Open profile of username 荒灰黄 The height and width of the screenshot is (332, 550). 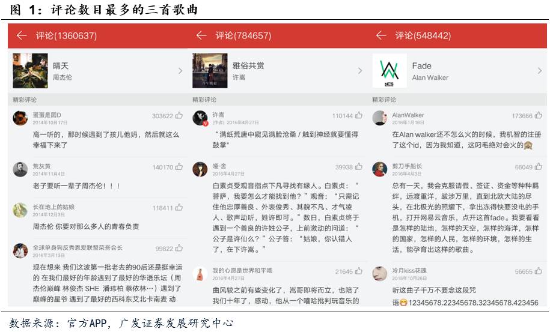41,166
